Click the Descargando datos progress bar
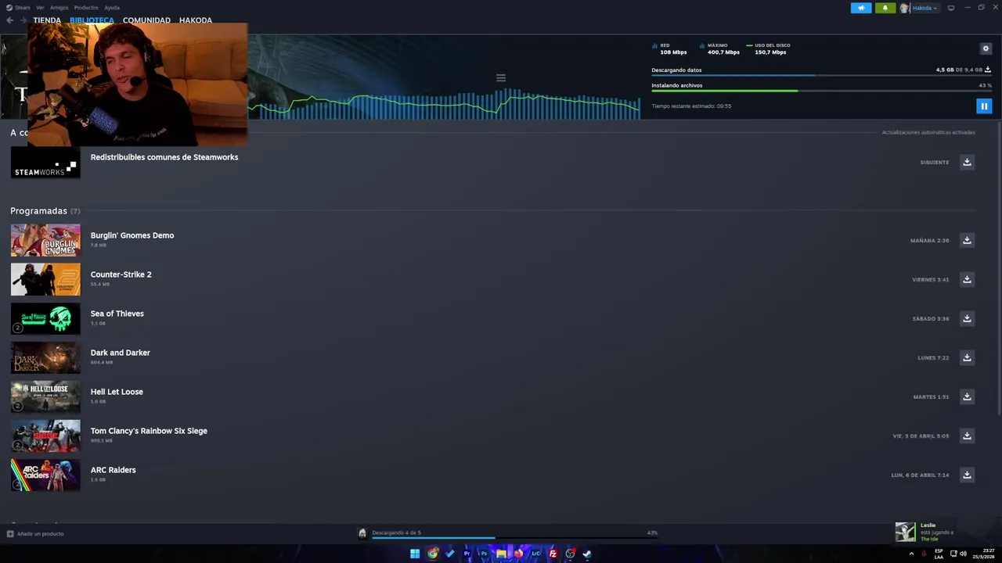This screenshot has height=563, width=1002. click(821, 75)
